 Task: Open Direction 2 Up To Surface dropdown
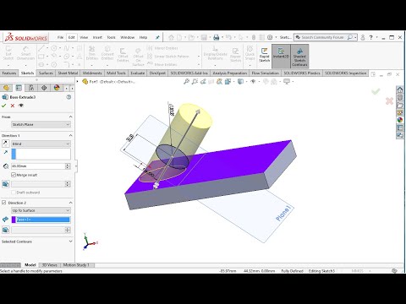[41, 210]
